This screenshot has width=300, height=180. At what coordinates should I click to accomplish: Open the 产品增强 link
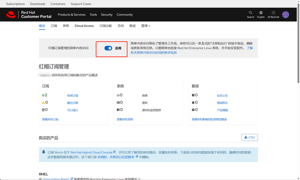coord(222,110)
